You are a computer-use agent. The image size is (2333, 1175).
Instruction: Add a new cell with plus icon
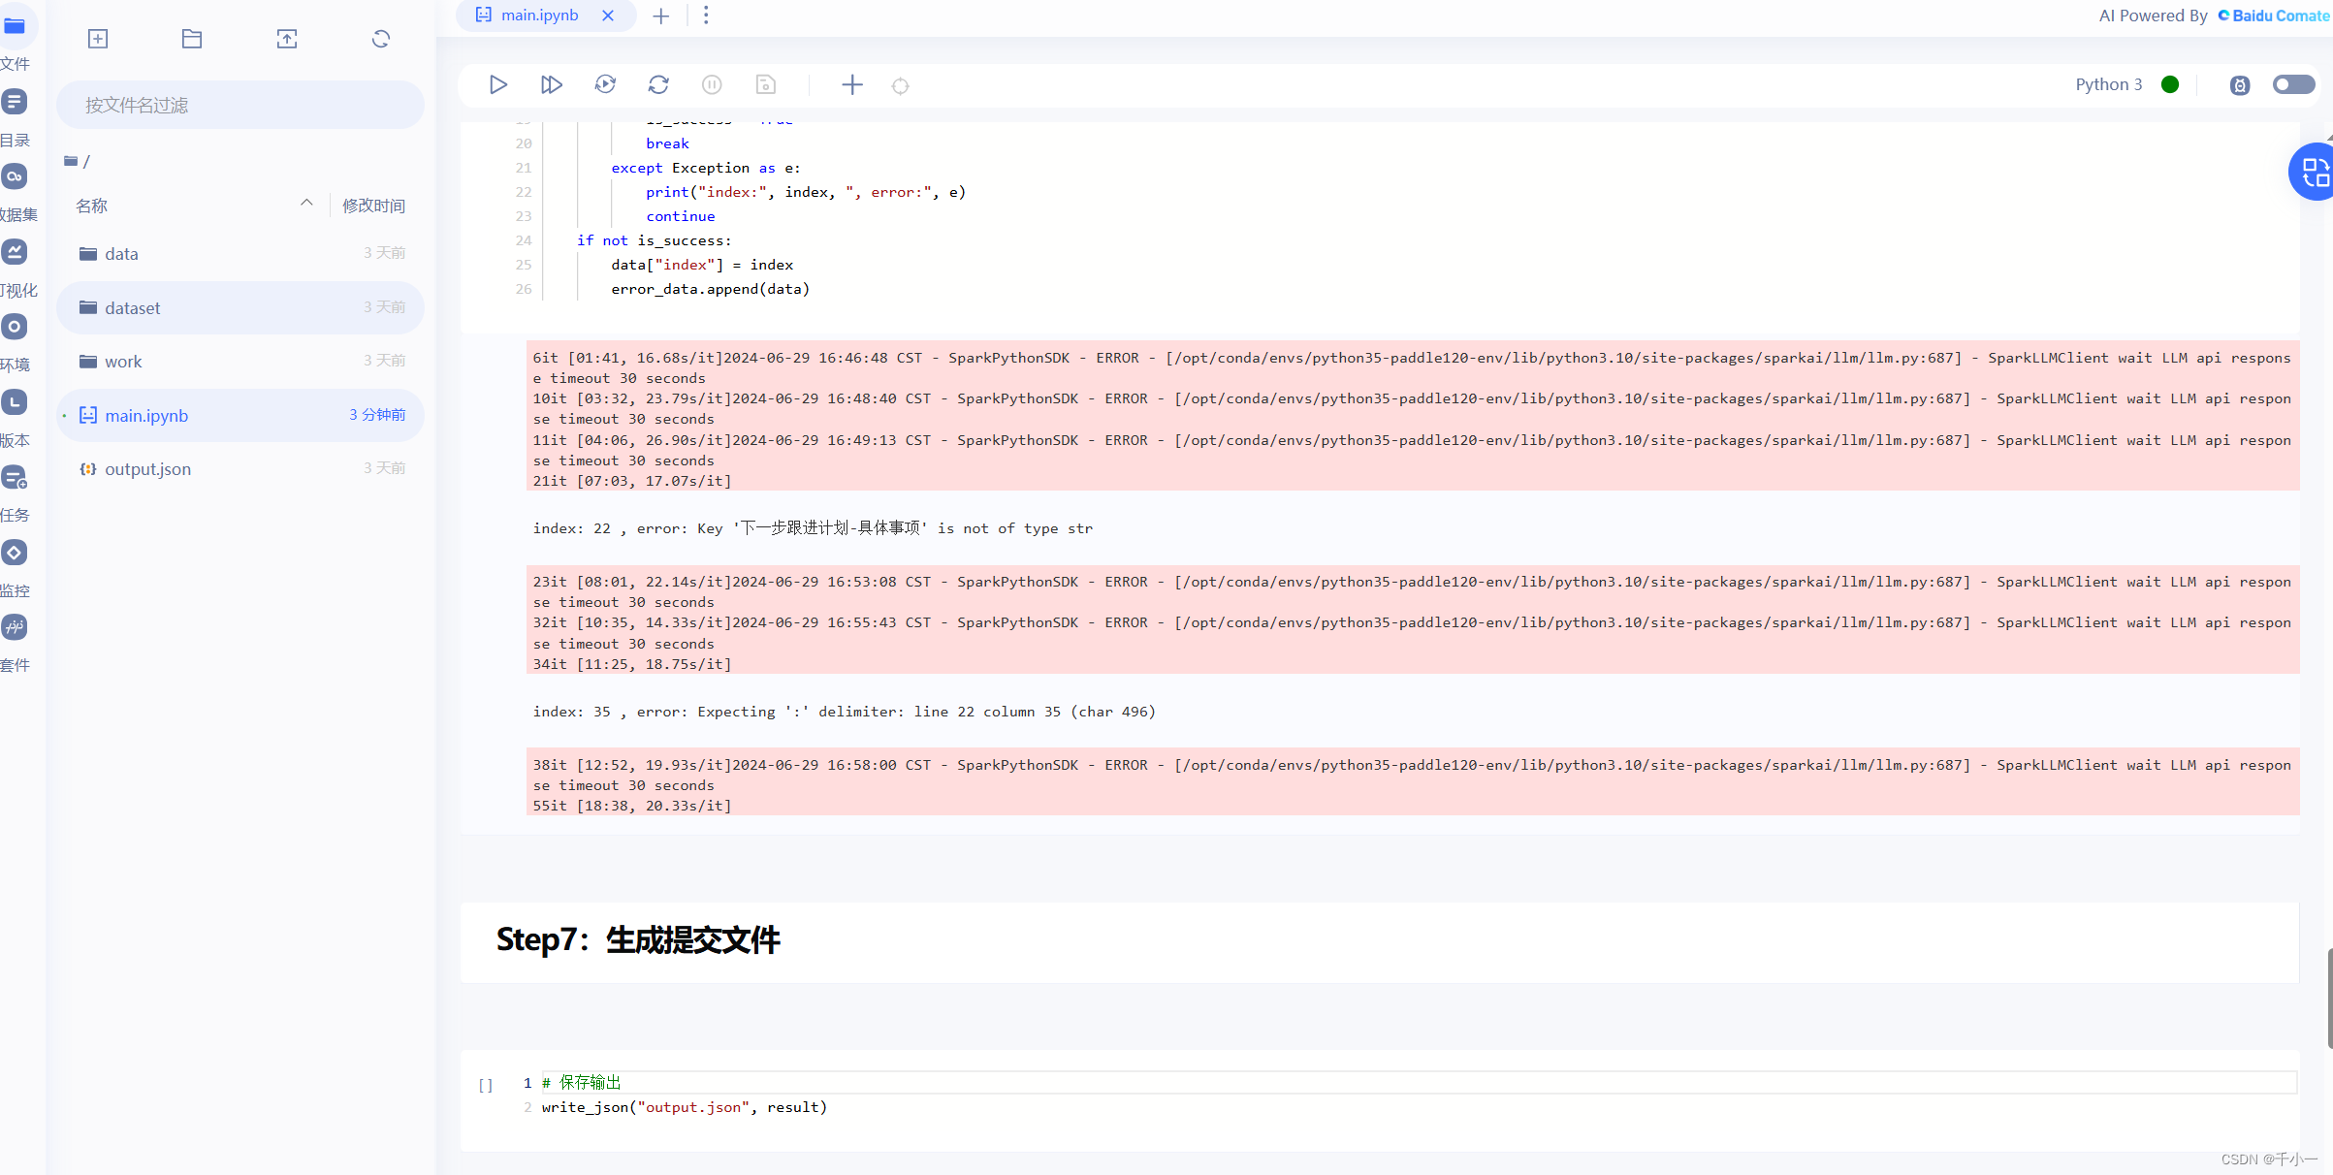pyautogui.click(x=852, y=85)
